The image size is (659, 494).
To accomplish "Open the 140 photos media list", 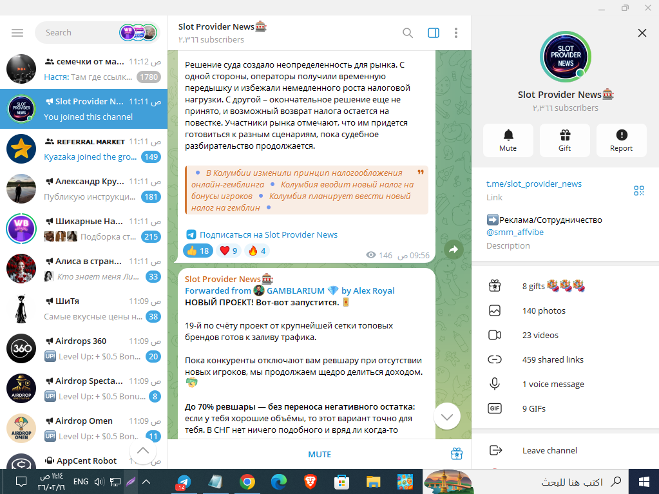I will 566,311.
